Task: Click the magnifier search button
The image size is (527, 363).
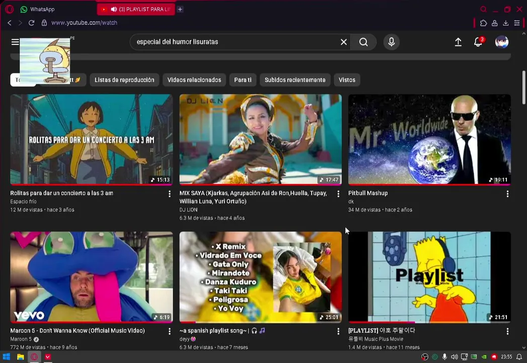Action: click(x=363, y=42)
